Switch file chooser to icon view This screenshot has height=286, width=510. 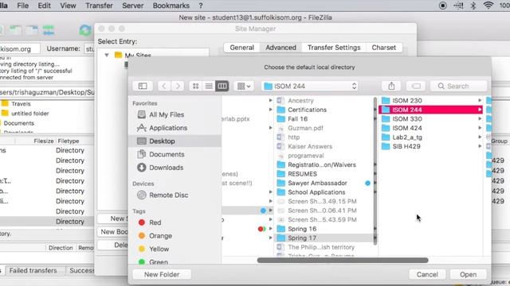tap(195, 86)
